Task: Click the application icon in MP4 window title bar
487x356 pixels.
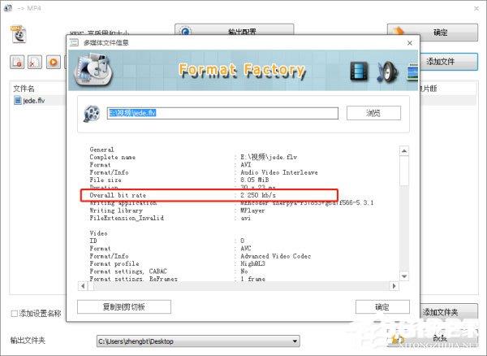Action: click(8, 8)
